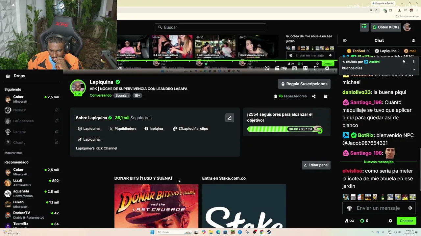421x236 pixels.
Task: Toggle chat overlay icon on the video player
Action: pos(294,68)
